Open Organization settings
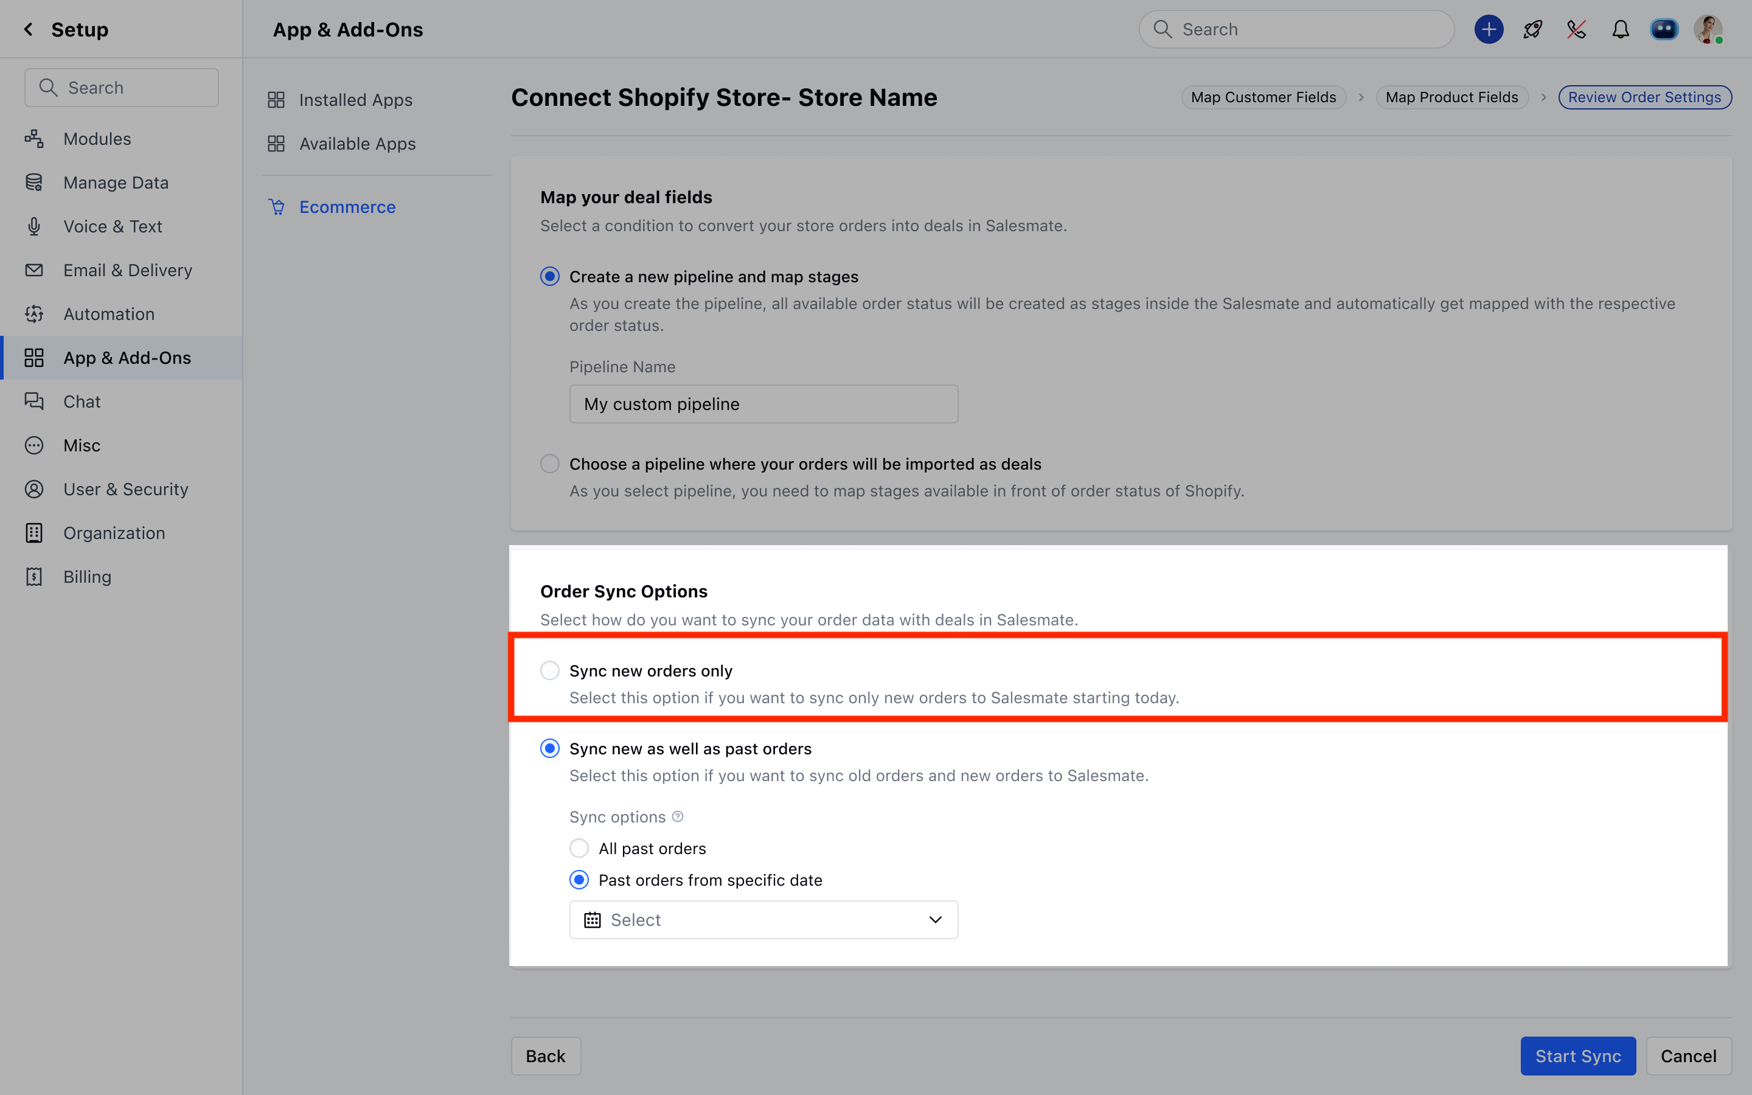This screenshot has height=1095, width=1752. (114, 533)
